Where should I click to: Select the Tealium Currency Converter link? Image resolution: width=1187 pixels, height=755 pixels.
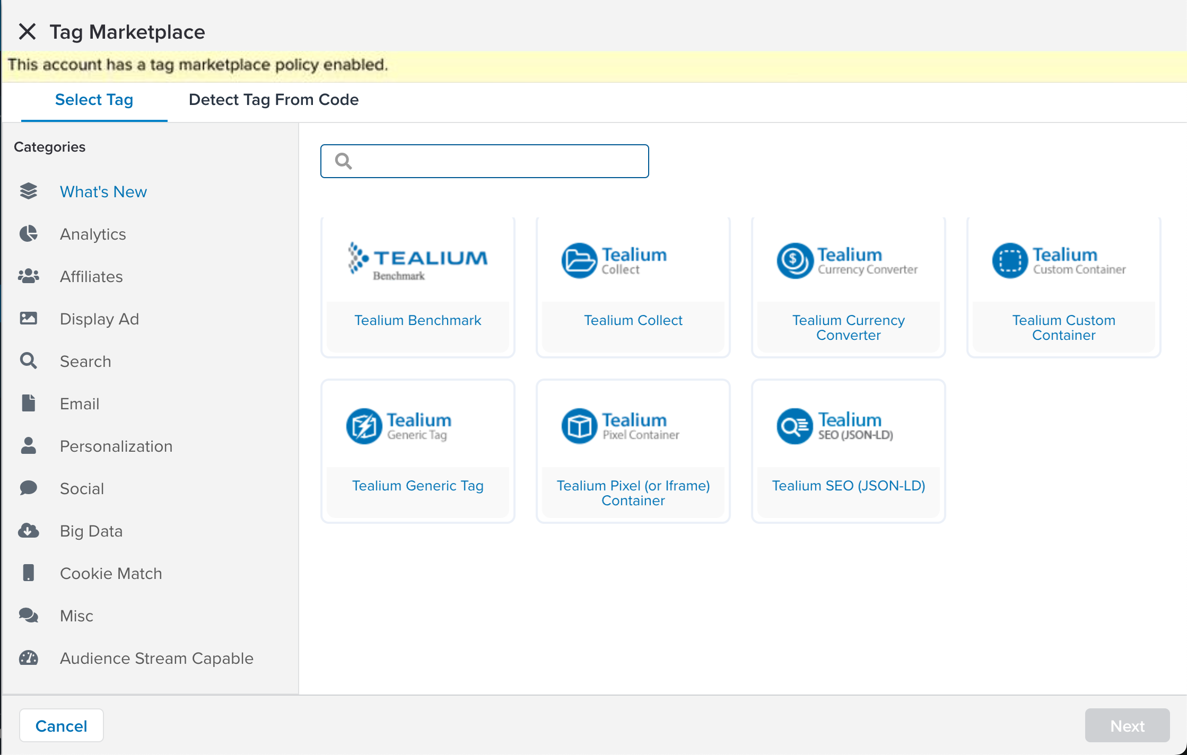pos(849,328)
